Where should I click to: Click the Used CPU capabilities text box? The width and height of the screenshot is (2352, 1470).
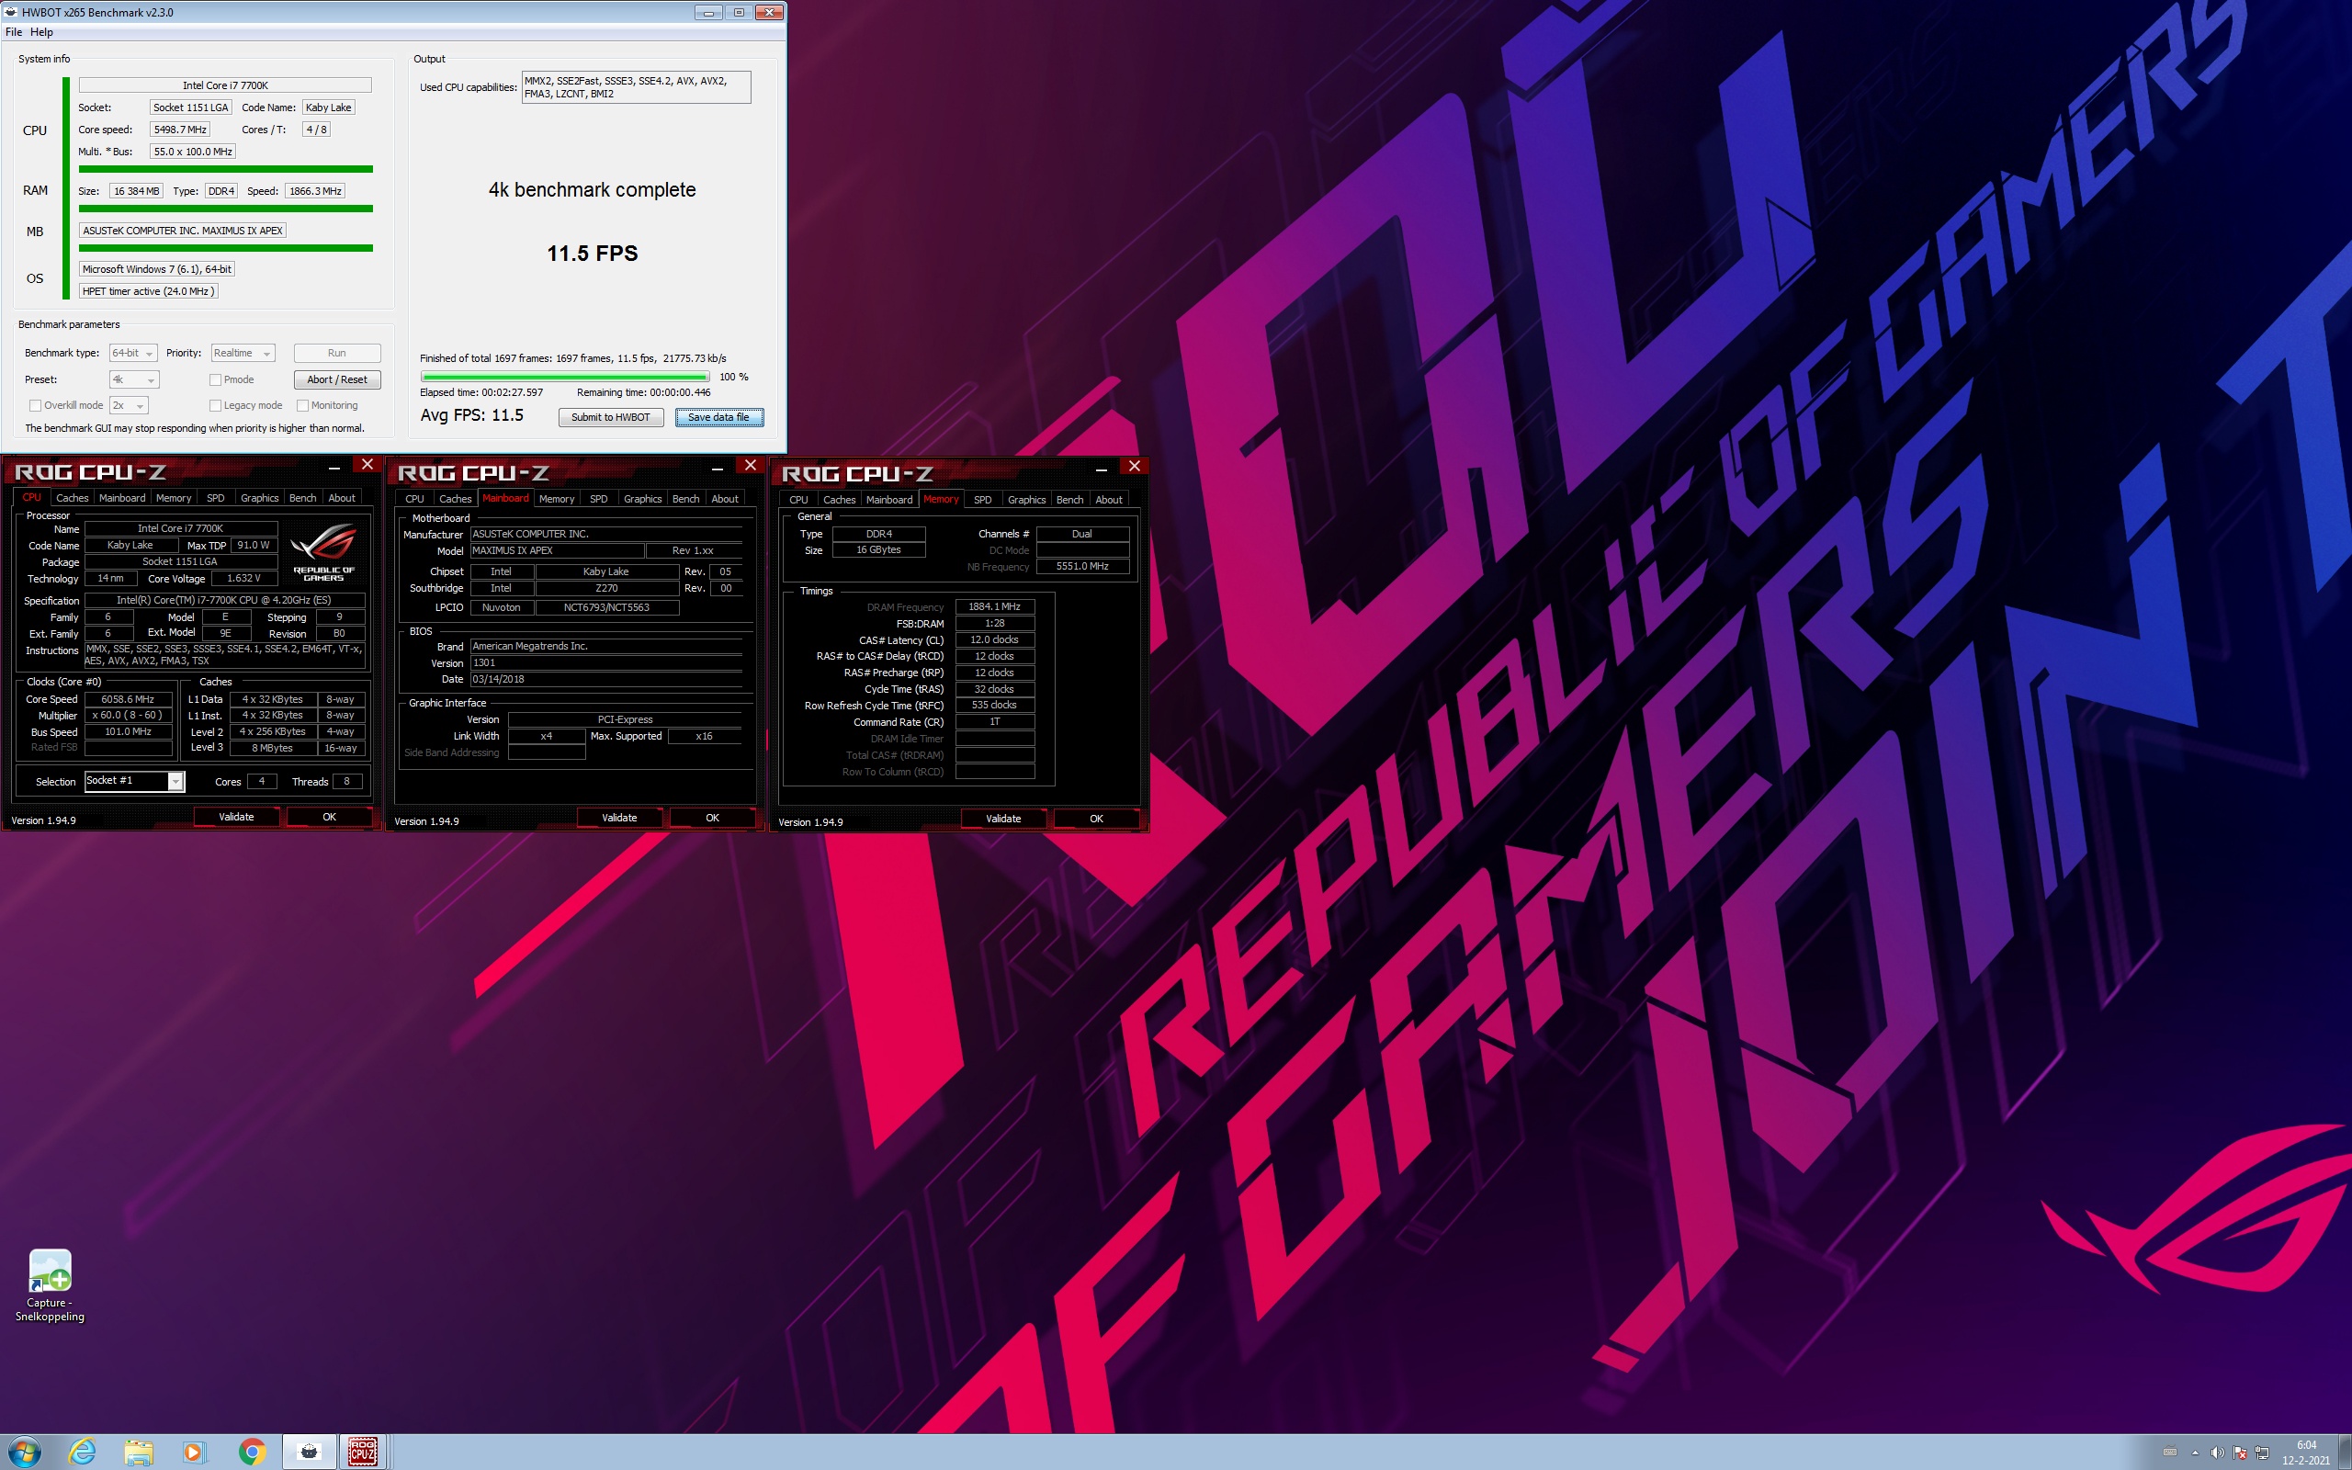tap(636, 87)
